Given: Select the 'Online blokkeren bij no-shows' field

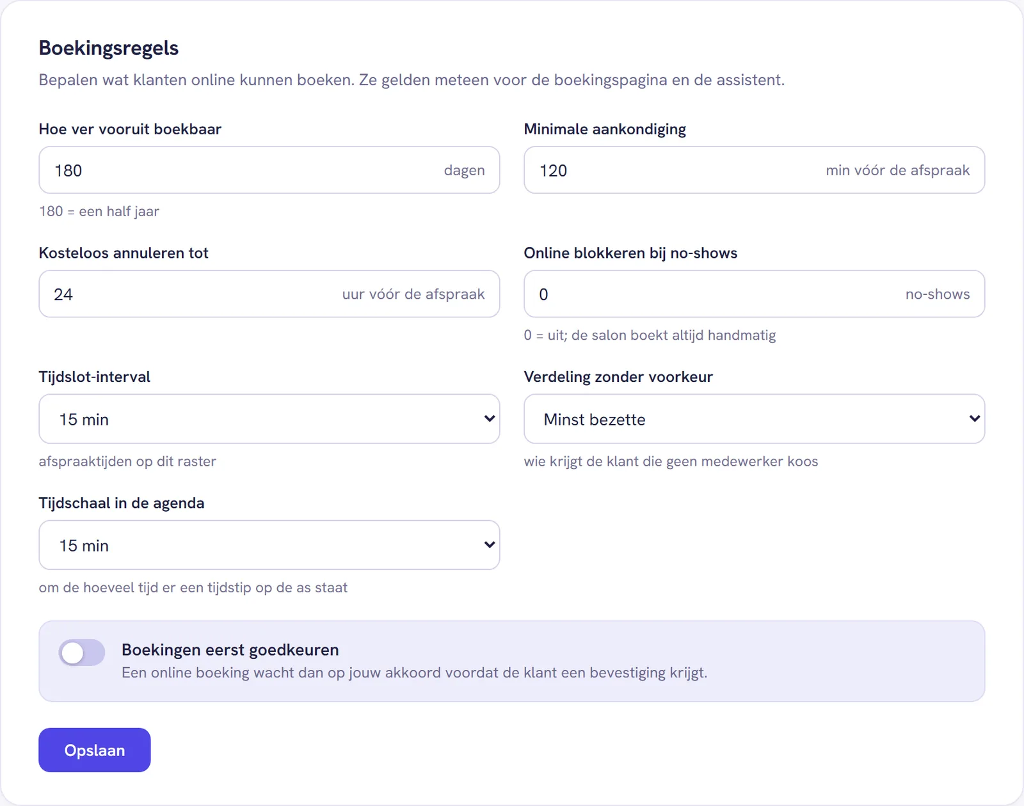Looking at the screenshot, I should tap(754, 294).
